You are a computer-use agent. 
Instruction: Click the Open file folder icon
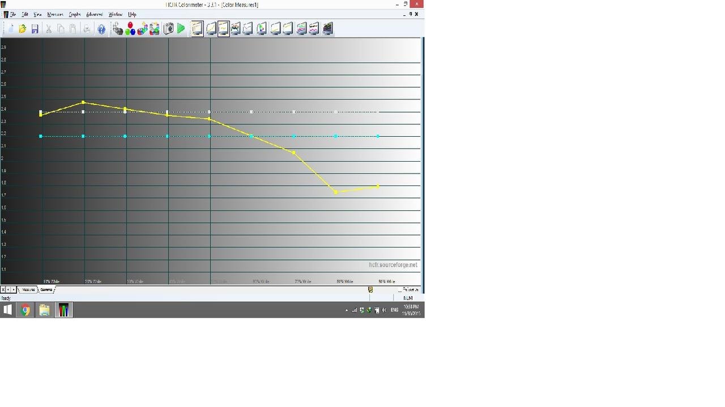23,29
